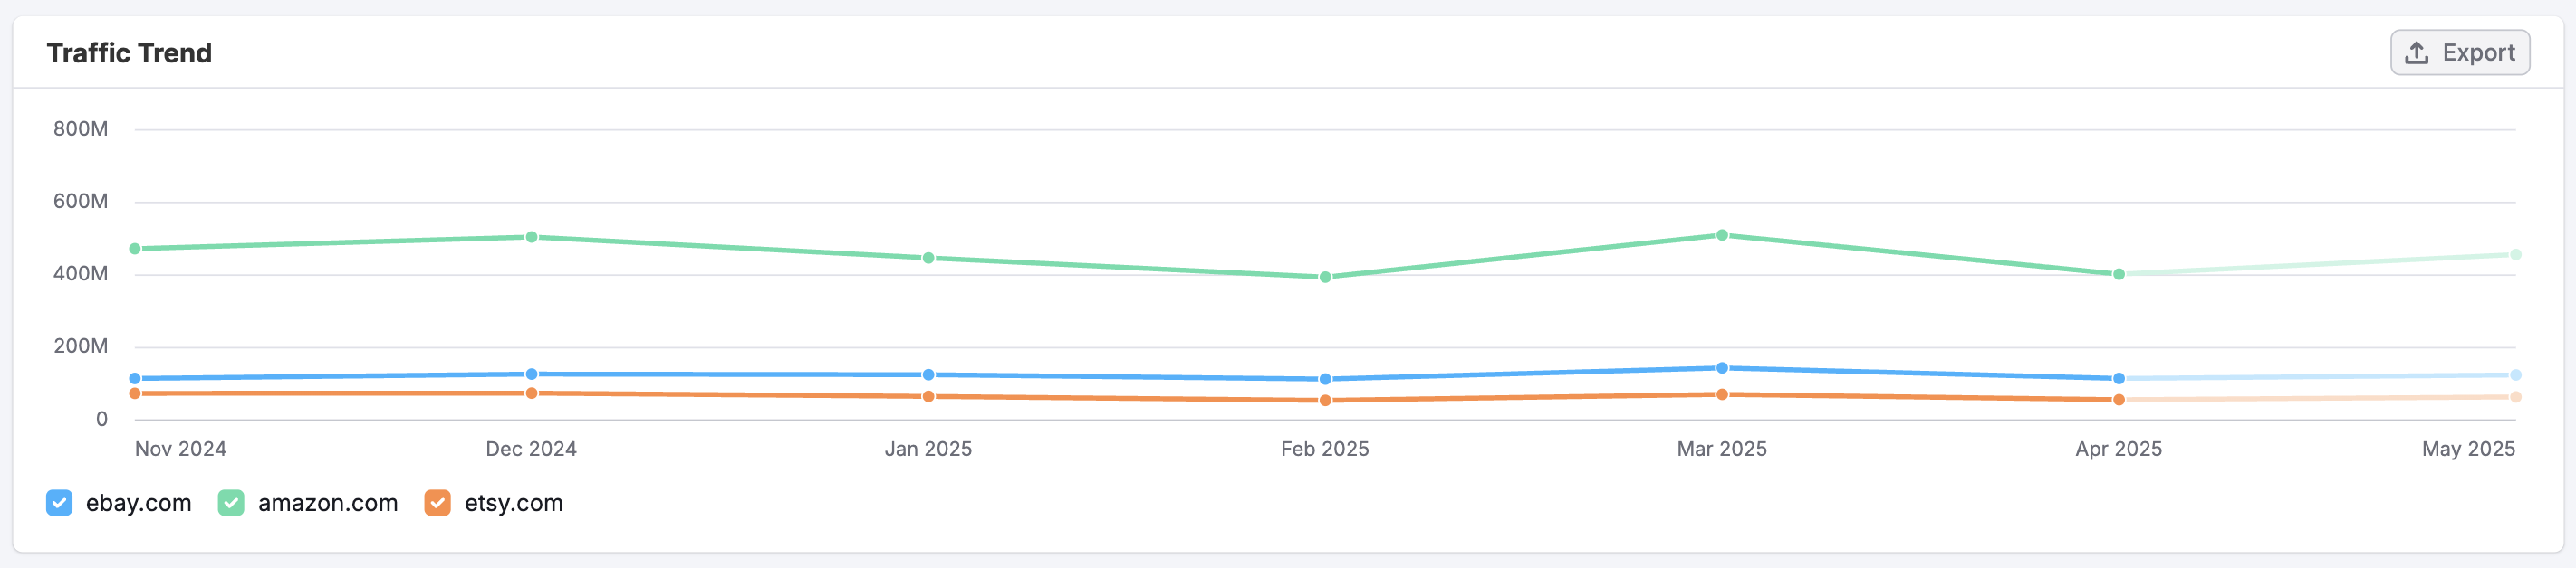This screenshot has width=2576, height=568.
Task: Click amazon.com Feb 2025 data point
Action: pos(1325,278)
